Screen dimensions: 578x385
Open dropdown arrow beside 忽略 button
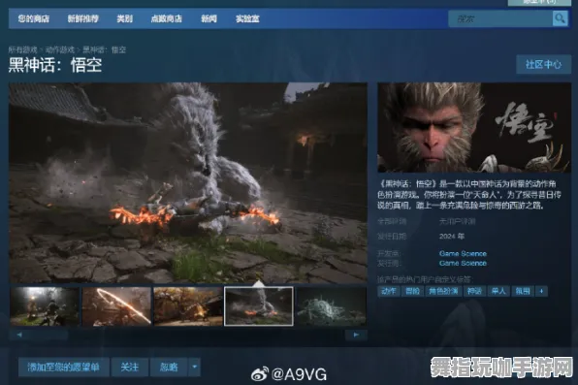[x=195, y=367]
